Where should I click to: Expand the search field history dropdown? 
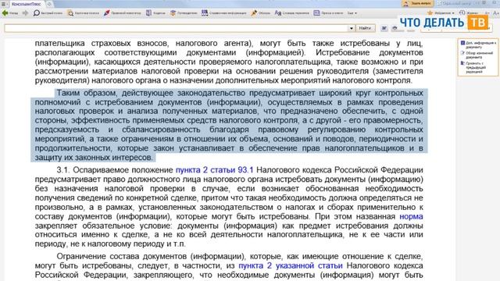(x=352, y=28)
